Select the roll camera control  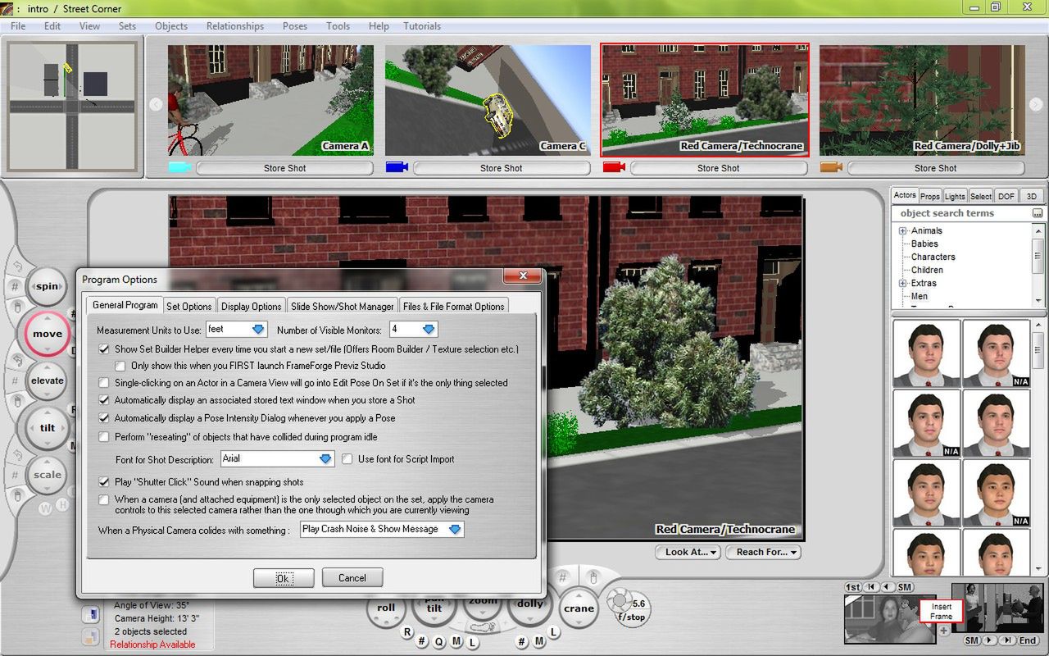(x=386, y=608)
